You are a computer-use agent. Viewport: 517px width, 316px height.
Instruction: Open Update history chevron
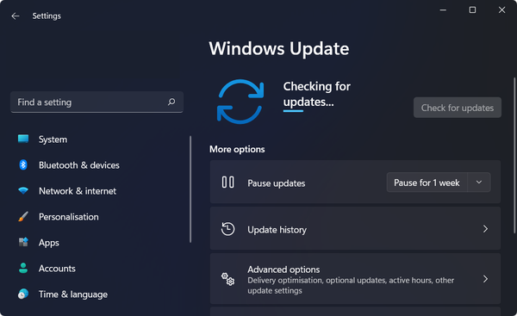pos(485,229)
